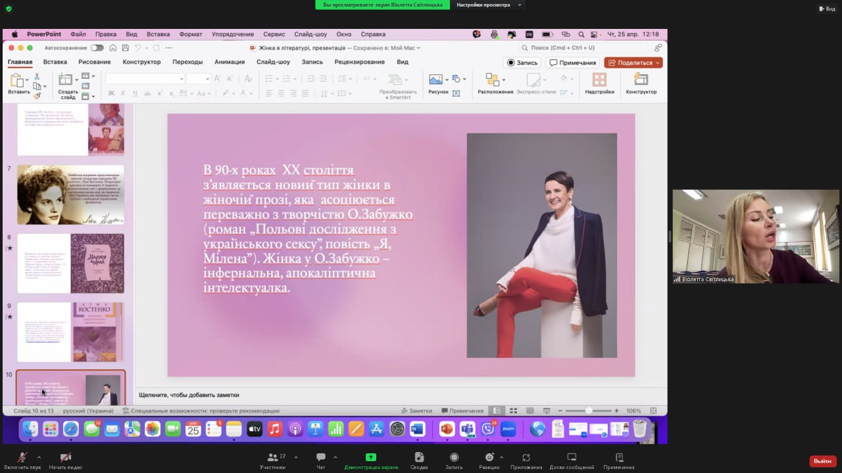The image size is (842, 473).
Task: Open the Zoom chat panel
Action: [x=321, y=457]
